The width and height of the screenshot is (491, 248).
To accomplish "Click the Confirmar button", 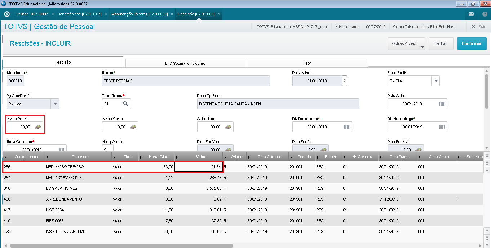I will pyautogui.click(x=472, y=43).
